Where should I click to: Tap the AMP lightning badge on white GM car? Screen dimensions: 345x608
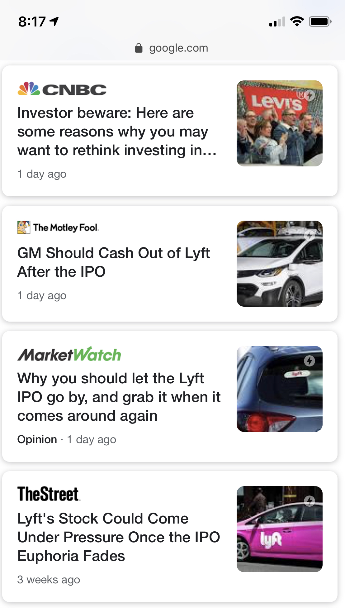coord(310,236)
